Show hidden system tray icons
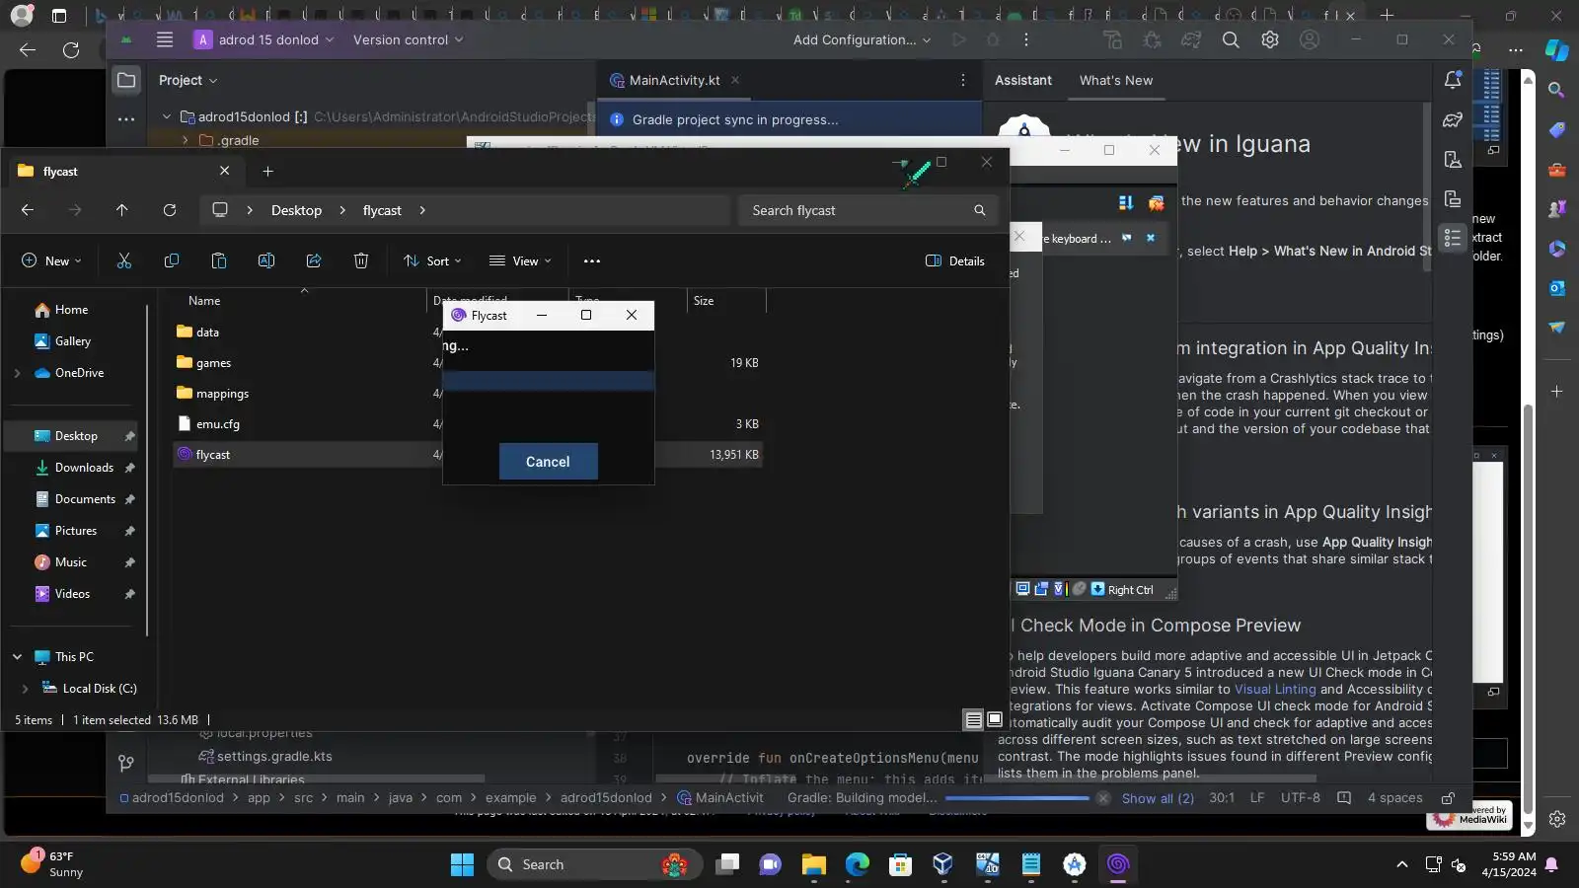 point(1401,864)
